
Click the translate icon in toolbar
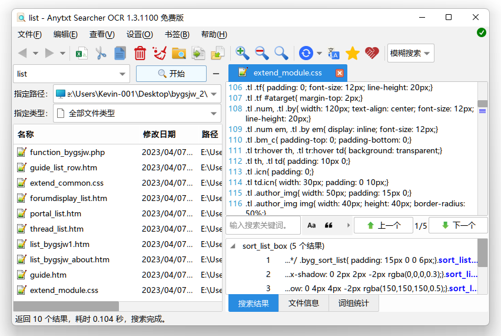coord(333,53)
